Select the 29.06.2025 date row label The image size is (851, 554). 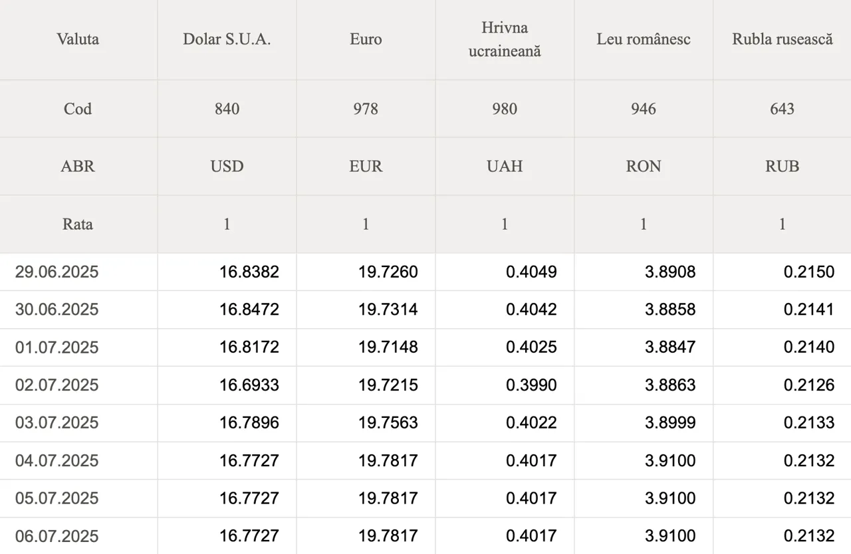(x=57, y=272)
